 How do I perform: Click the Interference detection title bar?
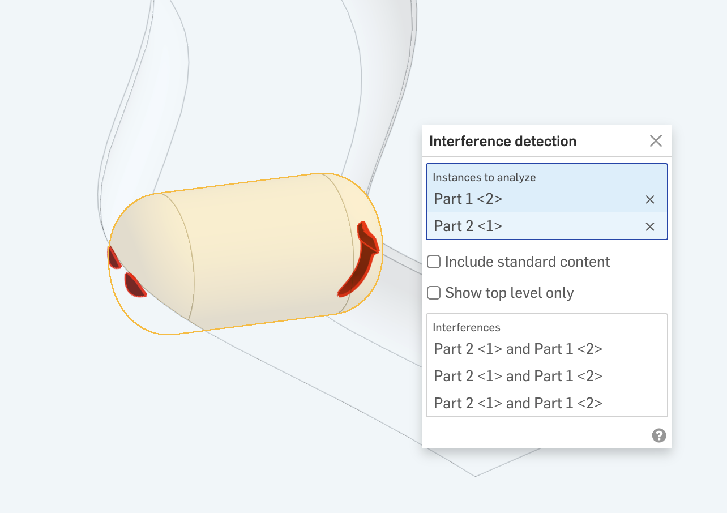(503, 141)
